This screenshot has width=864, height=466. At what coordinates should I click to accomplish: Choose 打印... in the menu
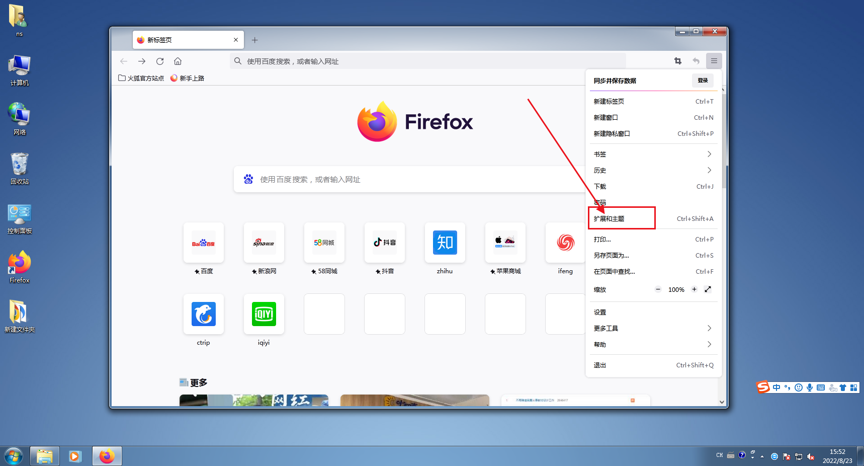click(x=654, y=240)
